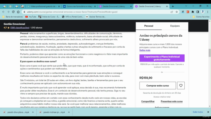This screenshot has width=211, height=119.
Task: Open the Chrome three-dot menu
Action: [x=208, y=12]
